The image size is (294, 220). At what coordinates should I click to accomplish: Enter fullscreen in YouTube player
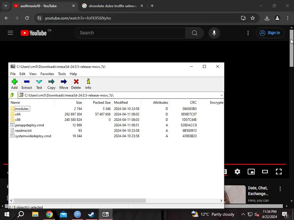click(278, 172)
